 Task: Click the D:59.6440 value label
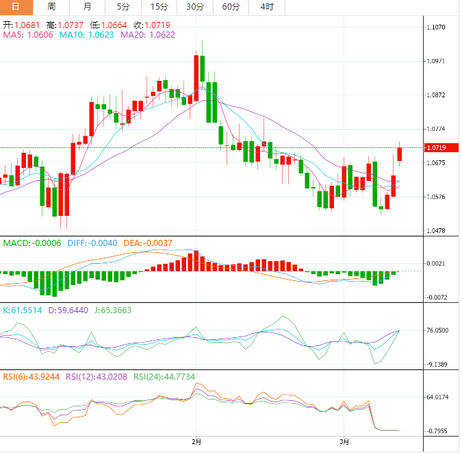coord(68,310)
